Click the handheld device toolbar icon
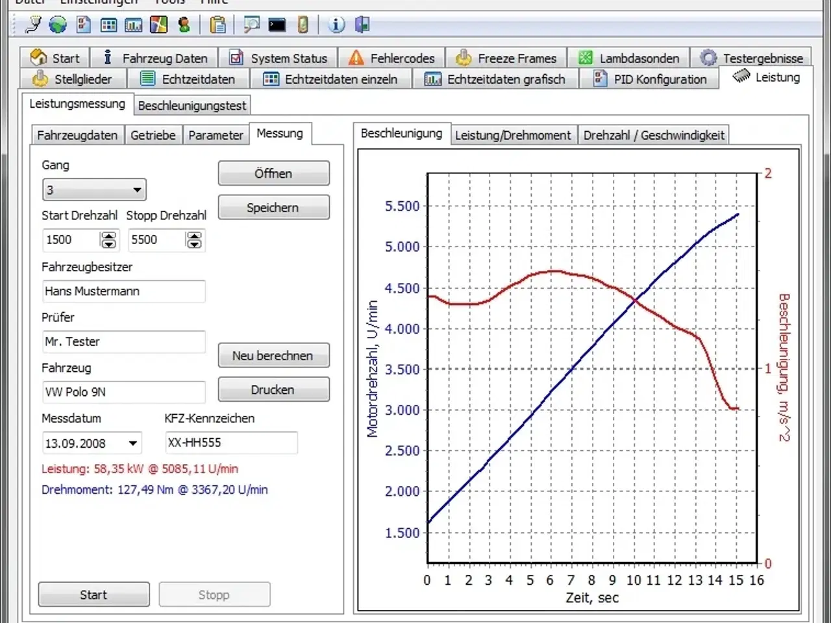The image size is (831, 623). pyautogui.click(x=303, y=25)
